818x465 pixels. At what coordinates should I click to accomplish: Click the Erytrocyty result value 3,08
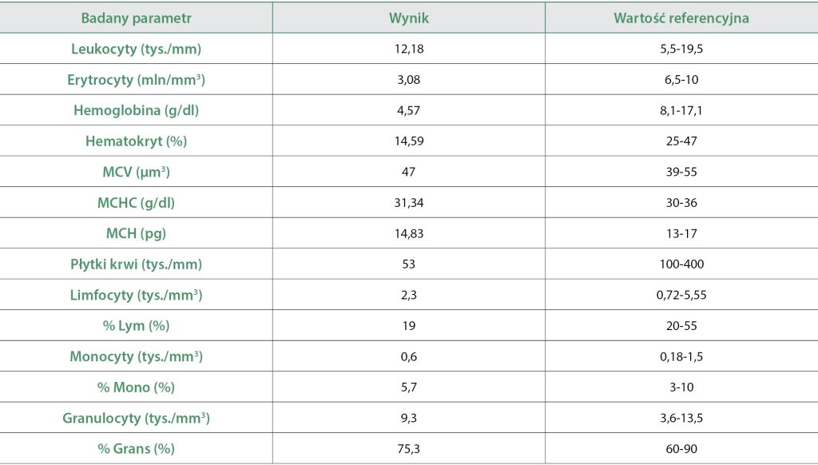pos(409,80)
